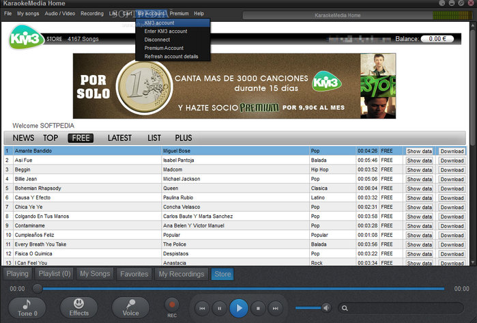Click the playback progress slider handle
The height and width of the screenshot is (323, 477).
tap(38, 289)
